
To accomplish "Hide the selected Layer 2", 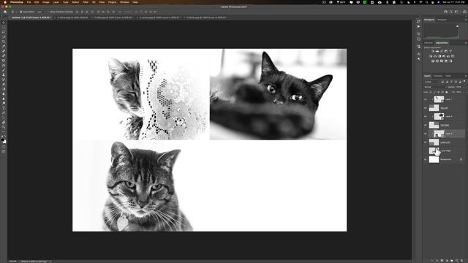I will pos(426,134).
